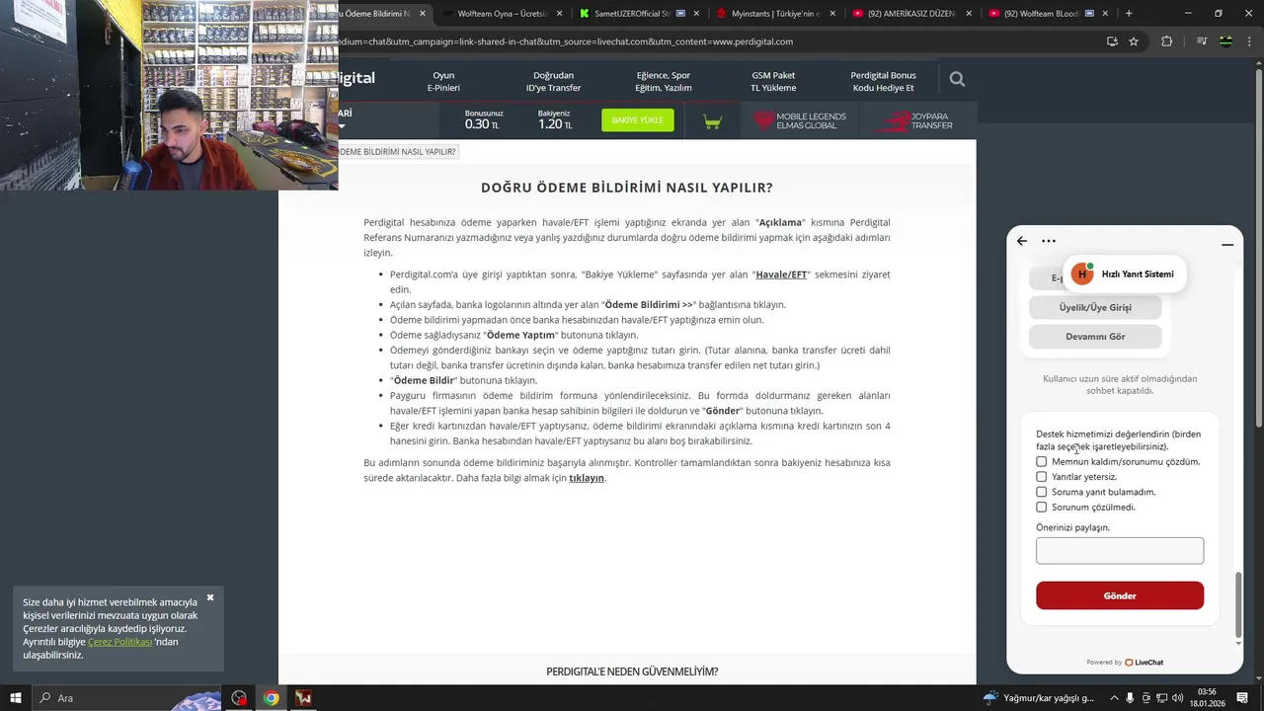Close the Wolfteam Oyna tab
Image resolution: width=1264 pixels, height=711 pixels.
(x=559, y=13)
